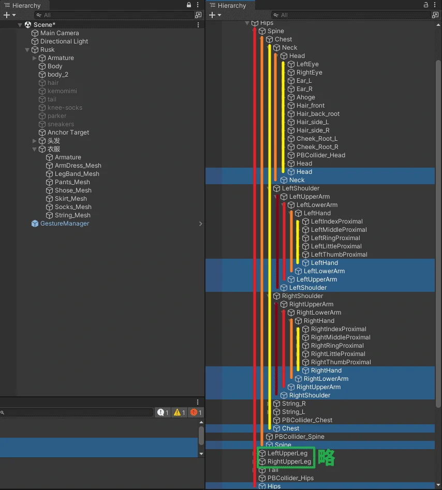Open the left Hierarchy panel options menu
The width and height of the screenshot is (442, 490).
click(199, 5)
